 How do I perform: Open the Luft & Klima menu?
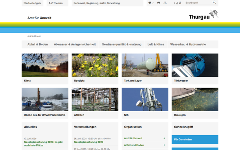(156, 44)
